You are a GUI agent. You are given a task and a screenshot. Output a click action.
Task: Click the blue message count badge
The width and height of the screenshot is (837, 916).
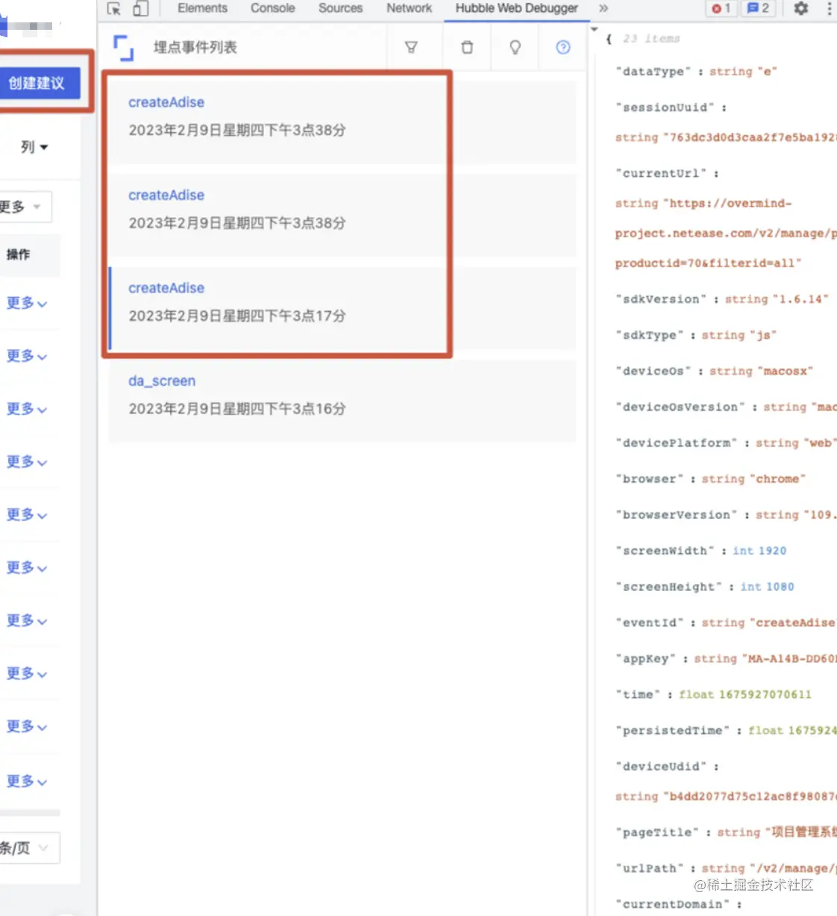click(x=758, y=8)
